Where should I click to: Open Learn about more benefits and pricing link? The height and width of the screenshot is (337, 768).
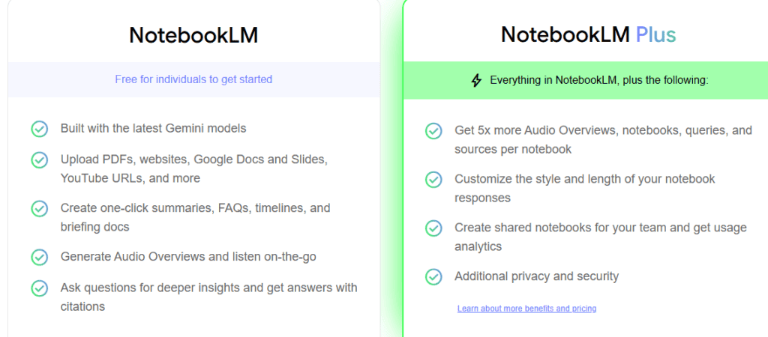point(526,309)
